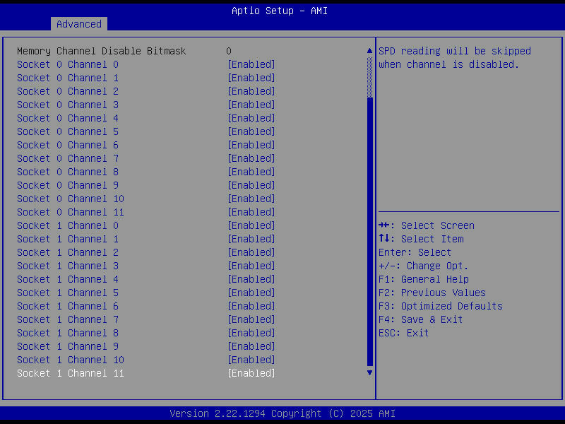Click the scrollbar down arrow

369,372
